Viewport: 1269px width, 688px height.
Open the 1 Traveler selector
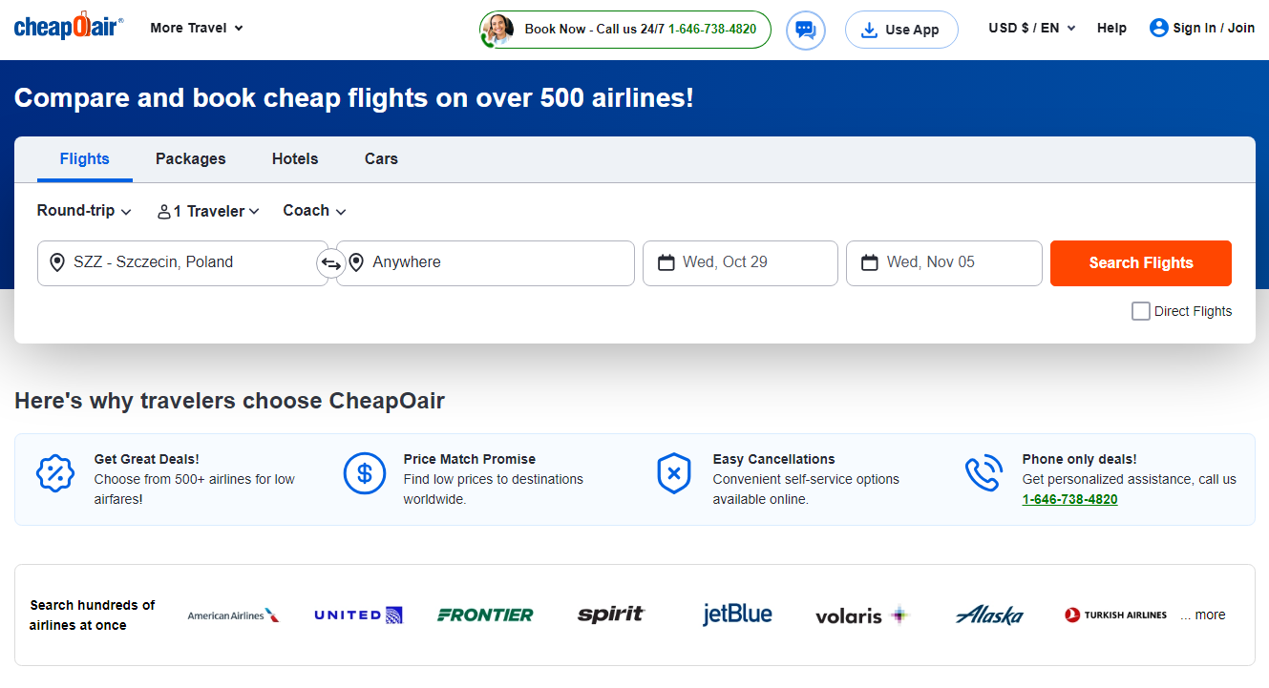click(x=208, y=211)
